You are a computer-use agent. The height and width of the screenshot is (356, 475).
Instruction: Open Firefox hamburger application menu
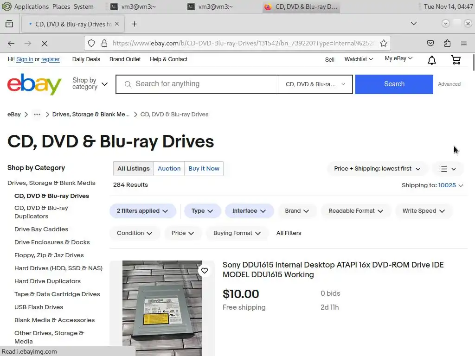tap(463, 43)
